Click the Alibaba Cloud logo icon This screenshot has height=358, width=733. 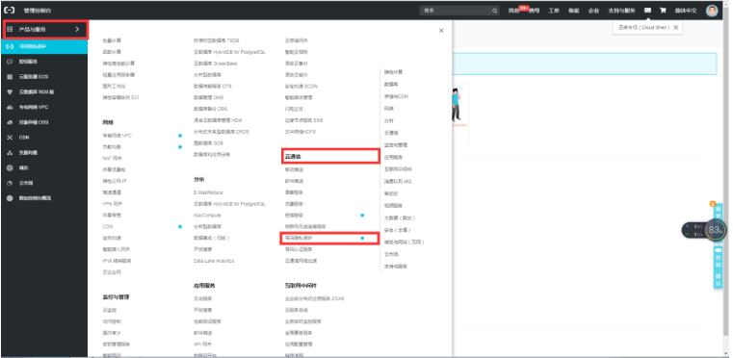click(10, 10)
